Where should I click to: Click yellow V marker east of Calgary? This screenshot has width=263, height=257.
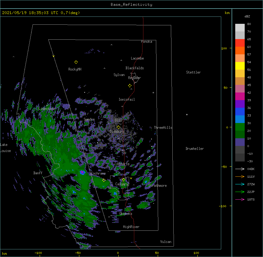131,178
